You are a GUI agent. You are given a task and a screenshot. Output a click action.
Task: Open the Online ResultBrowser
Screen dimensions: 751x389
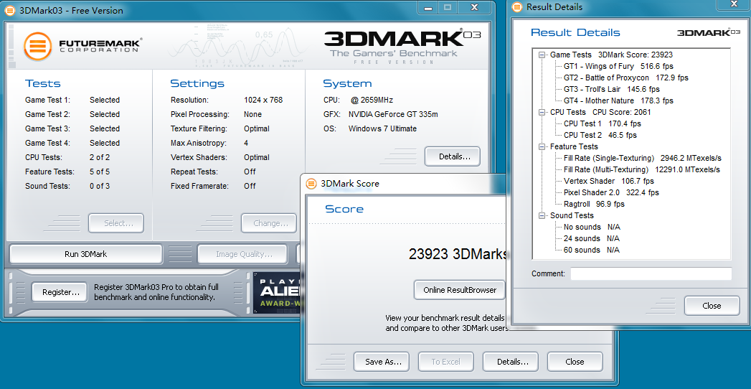point(460,290)
